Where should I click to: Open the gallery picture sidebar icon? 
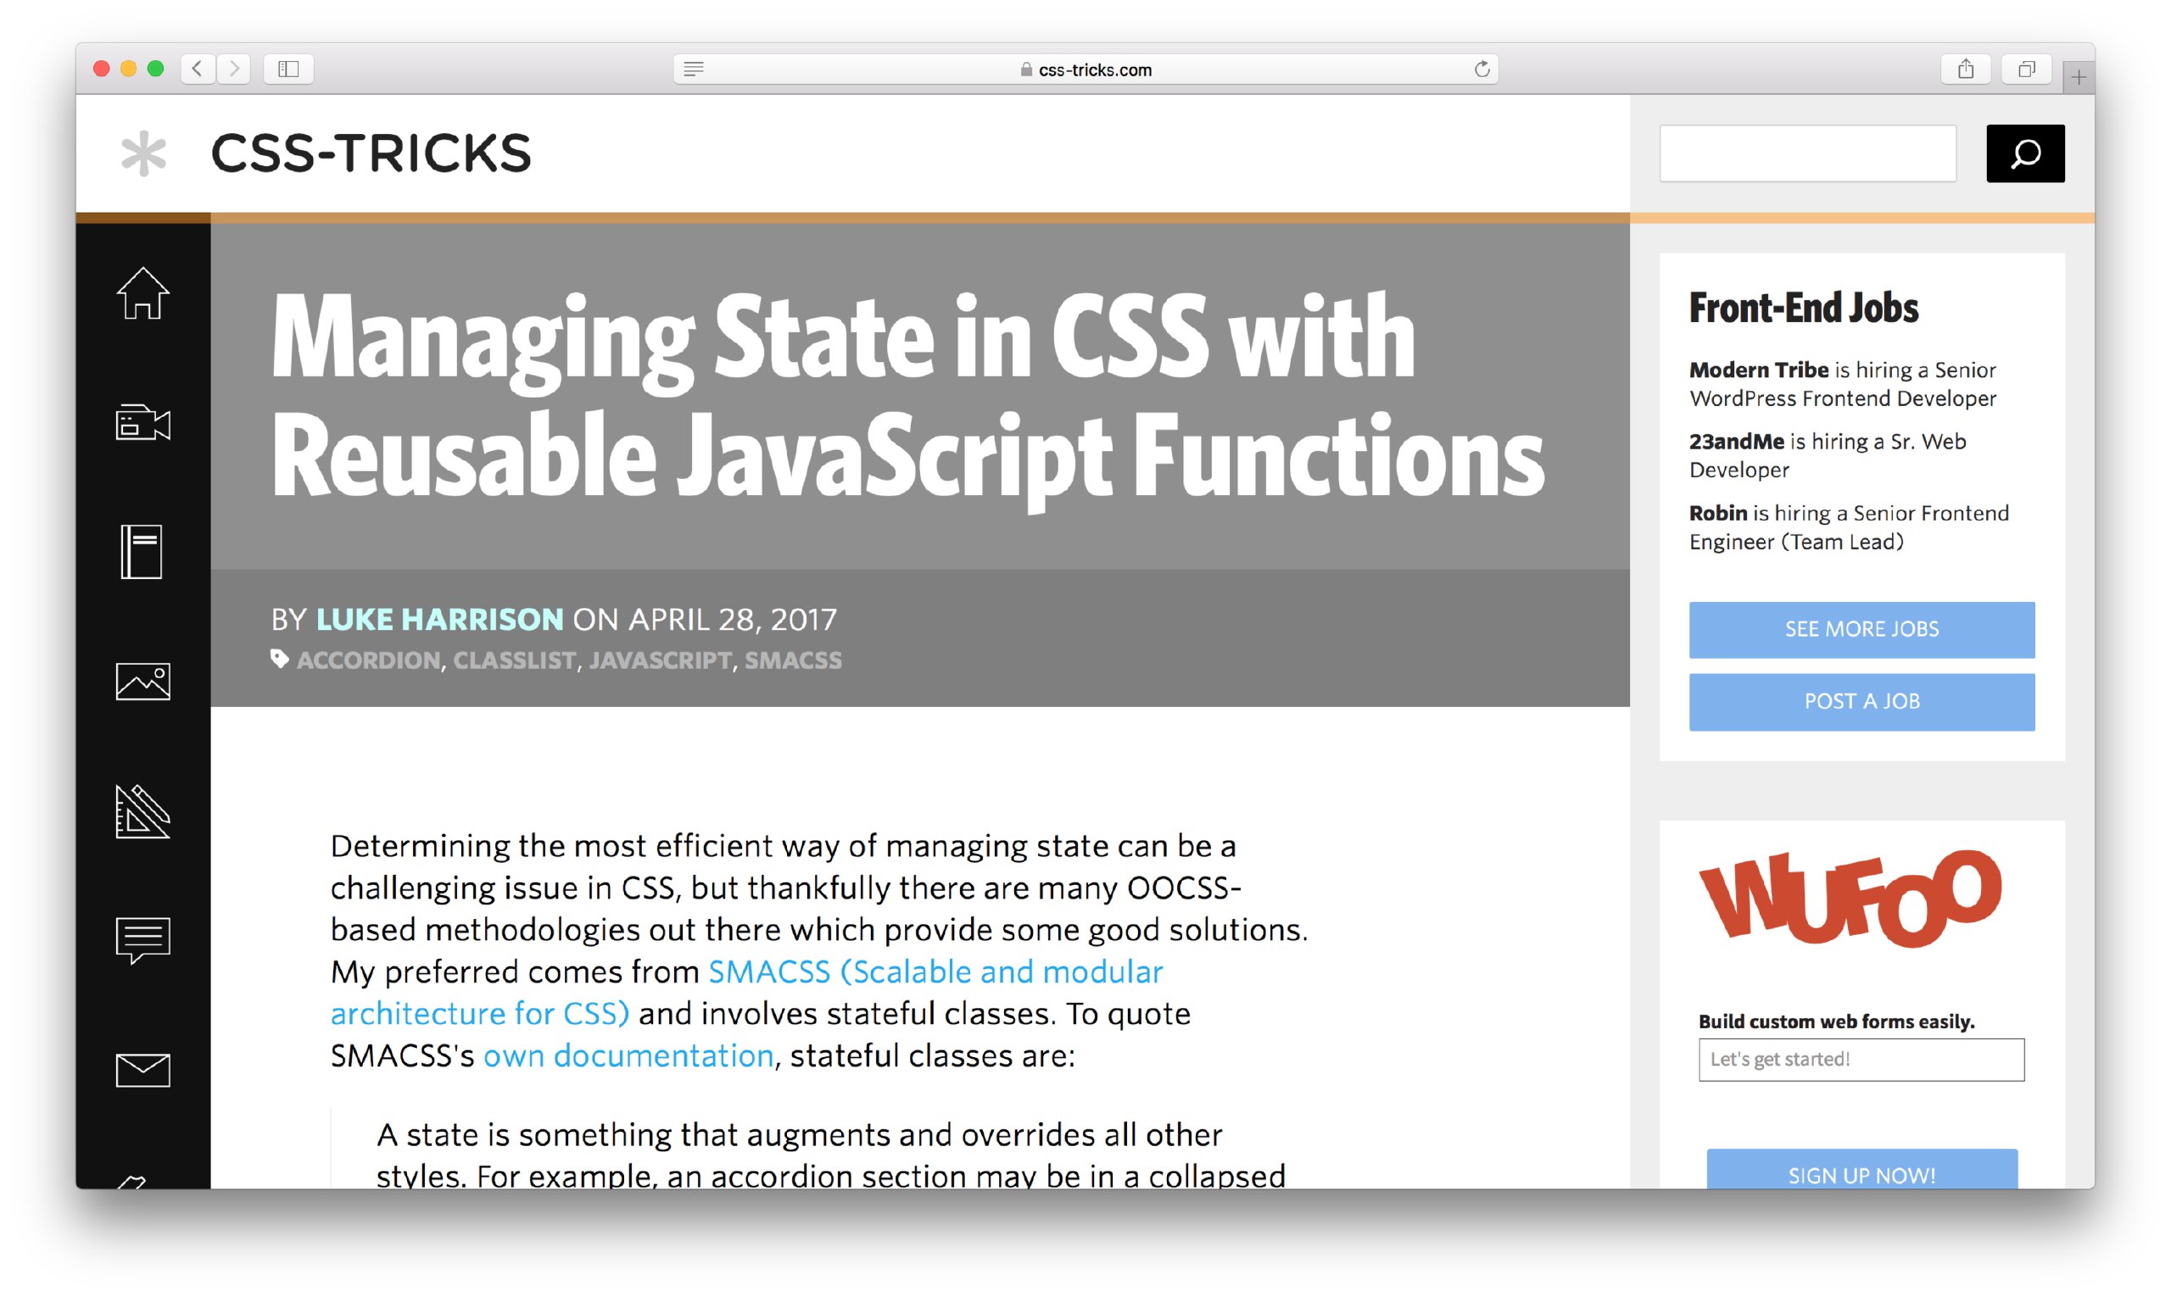click(142, 682)
